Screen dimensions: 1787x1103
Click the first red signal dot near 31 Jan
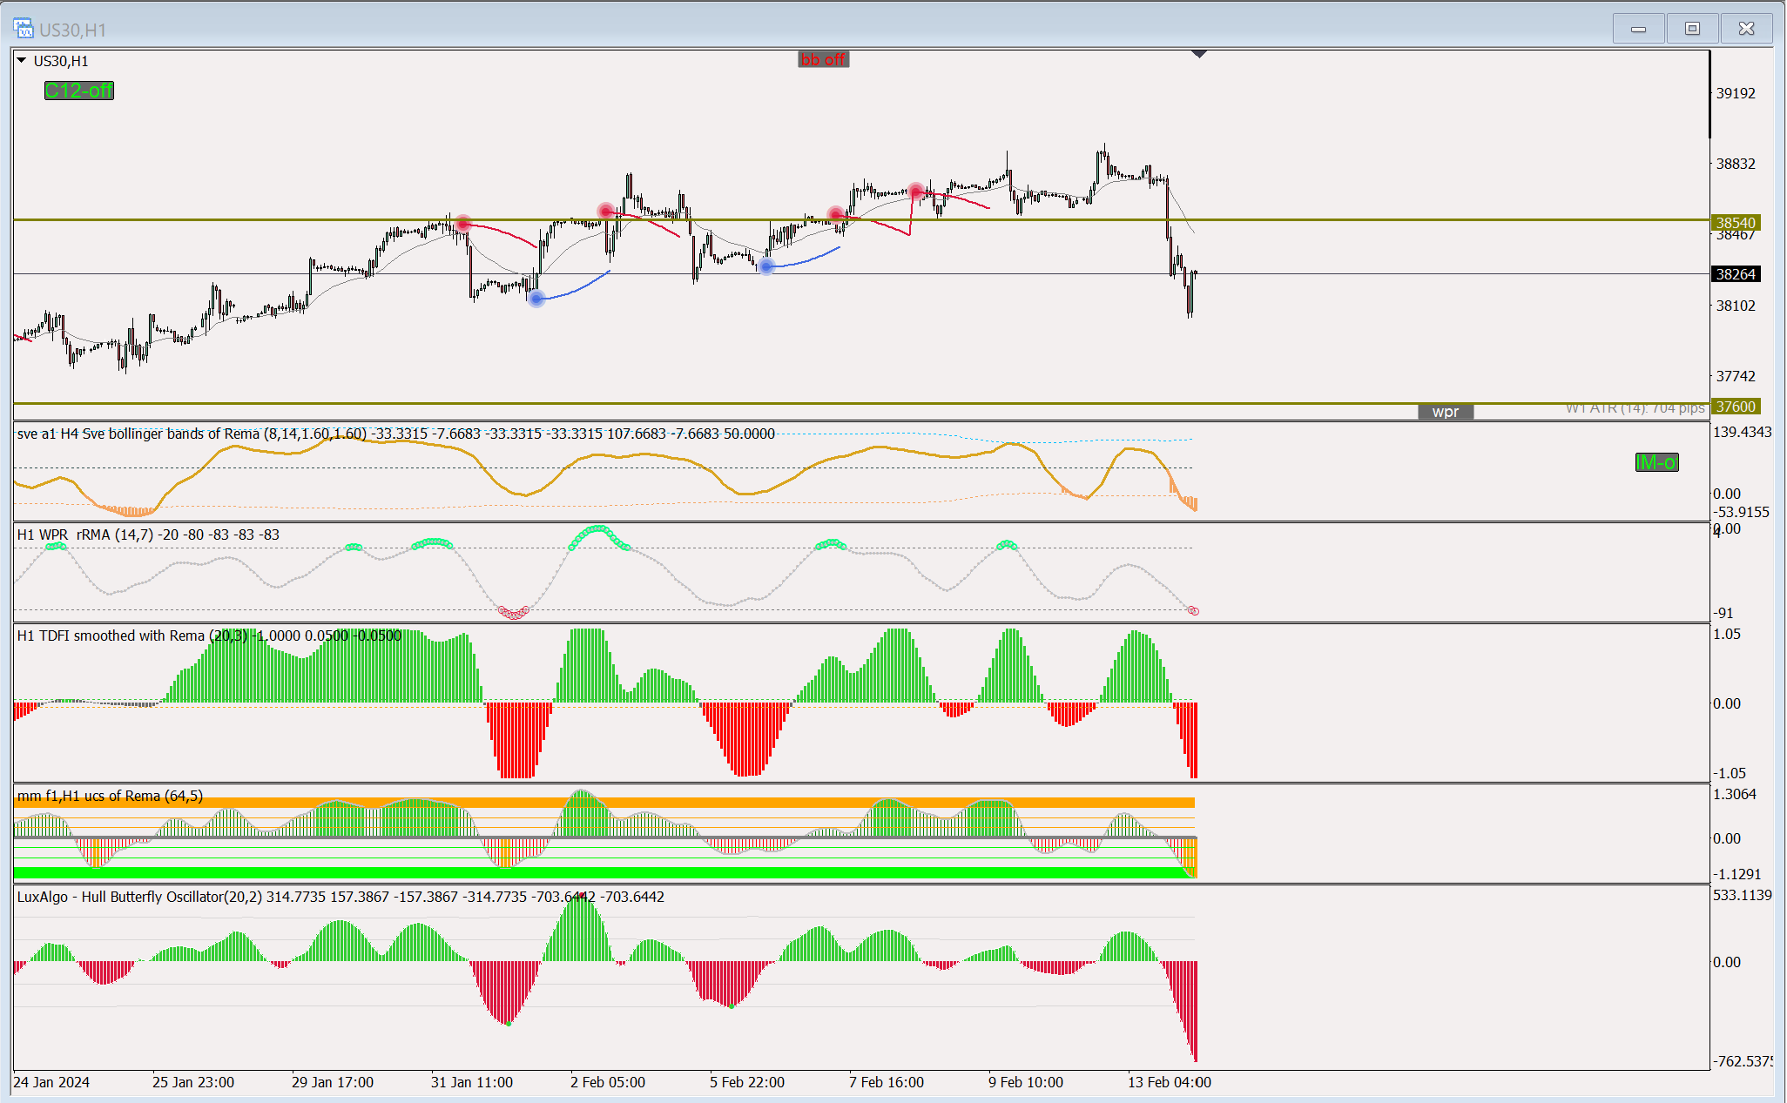(463, 224)
